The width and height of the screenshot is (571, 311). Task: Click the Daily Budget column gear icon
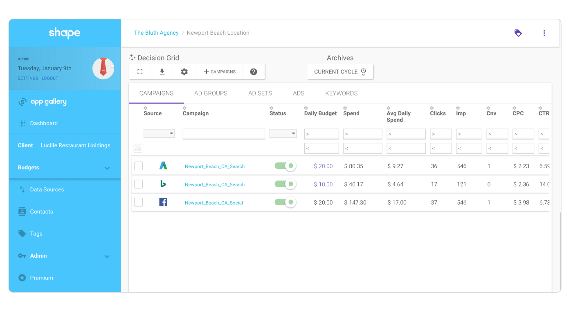306,108
